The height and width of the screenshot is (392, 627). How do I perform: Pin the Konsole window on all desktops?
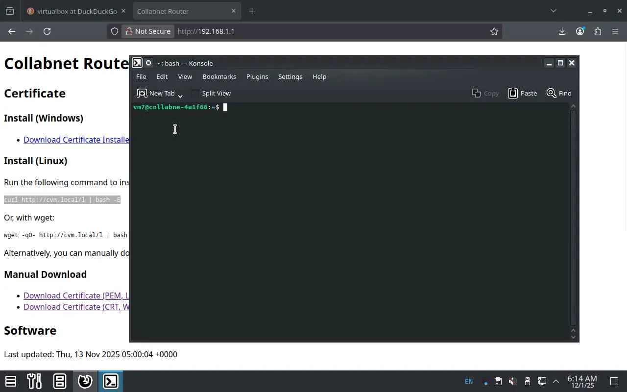click(x=148, y=63)
